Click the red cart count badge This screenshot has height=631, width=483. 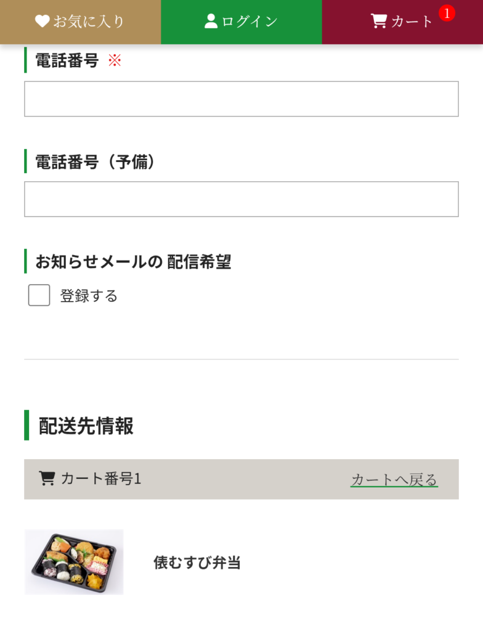[447, 12]
